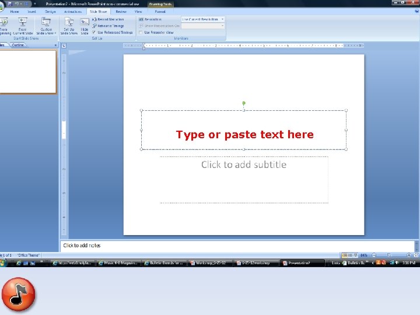The image size is (420, 315).
Task: Switch to the Home ribbon tab
Action: click(15, 12)
